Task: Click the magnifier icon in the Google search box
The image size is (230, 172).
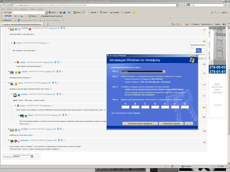Action: click(x=226, y=5)
